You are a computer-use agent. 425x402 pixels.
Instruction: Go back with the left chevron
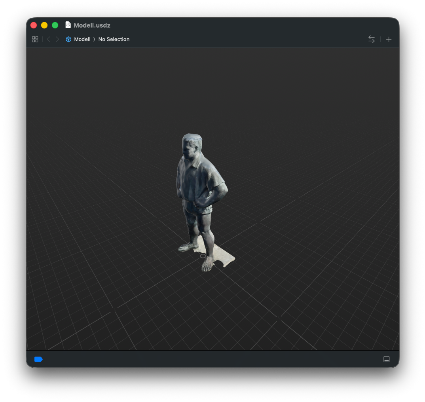click(49, 39)
